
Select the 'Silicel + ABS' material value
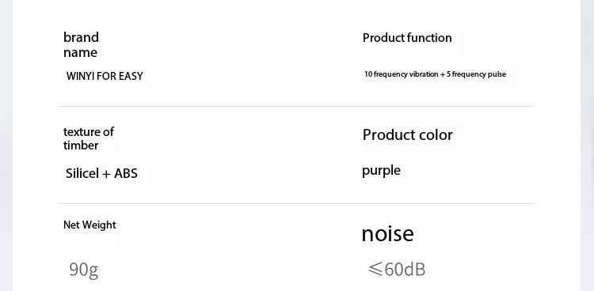click(x=101, y=173)
